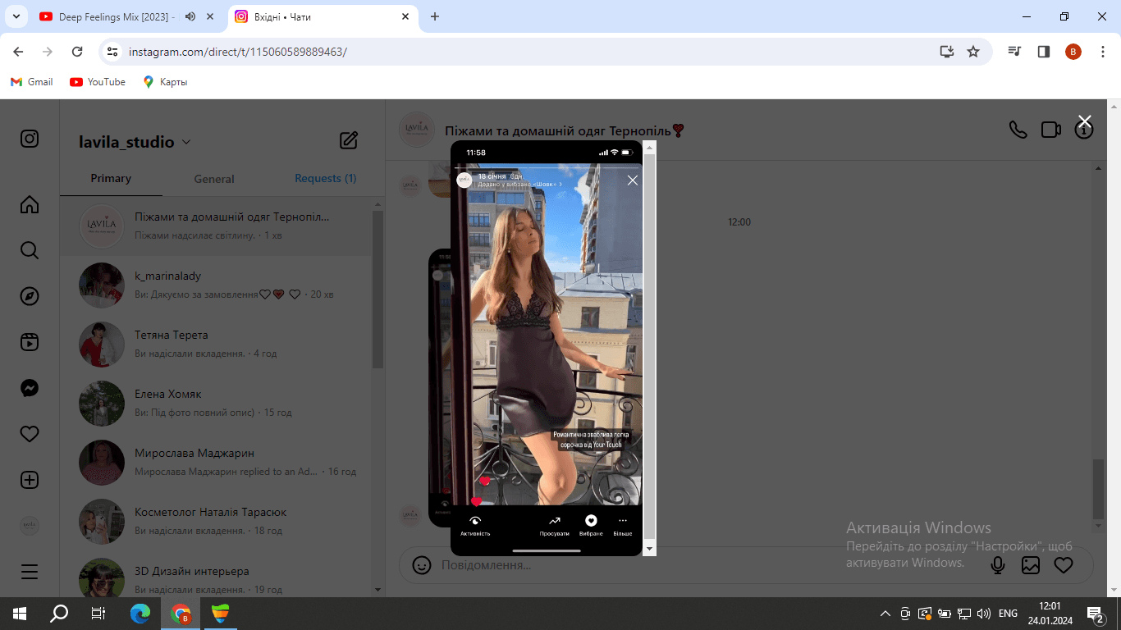Go back to the previous page
1121x630 pixels.
(x=18, y=52)
